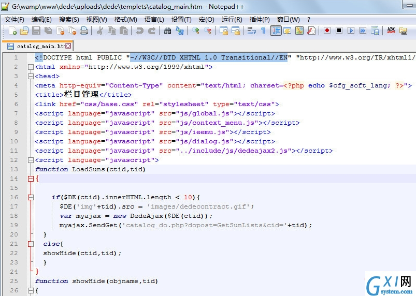416x296 pixels.
Task: Open the 格式(M) menu
Action: 126,20
